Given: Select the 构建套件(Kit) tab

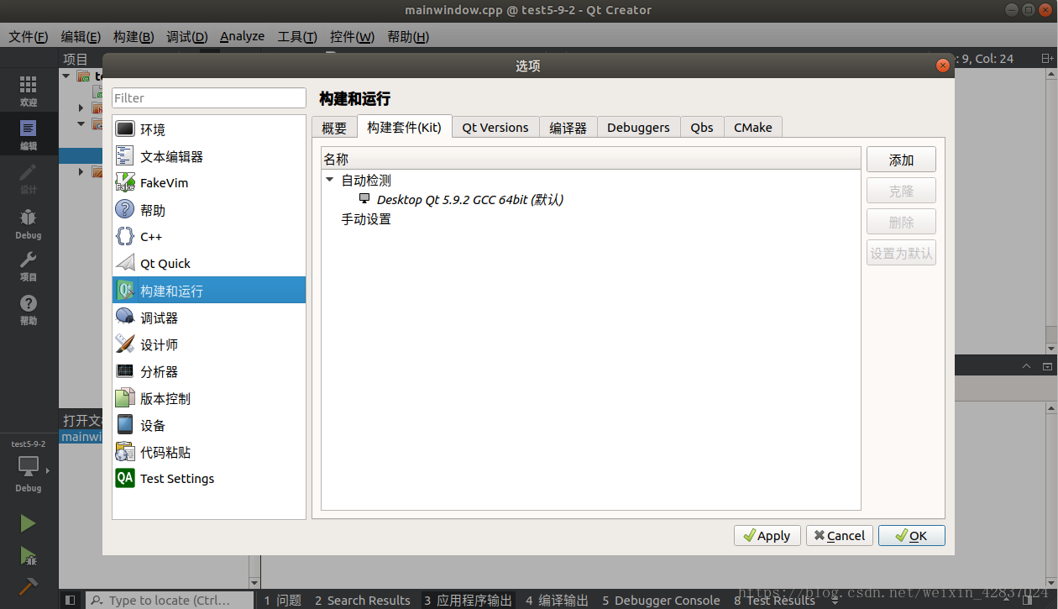Looking at the screenshot, I should click(x=405, y=127).
